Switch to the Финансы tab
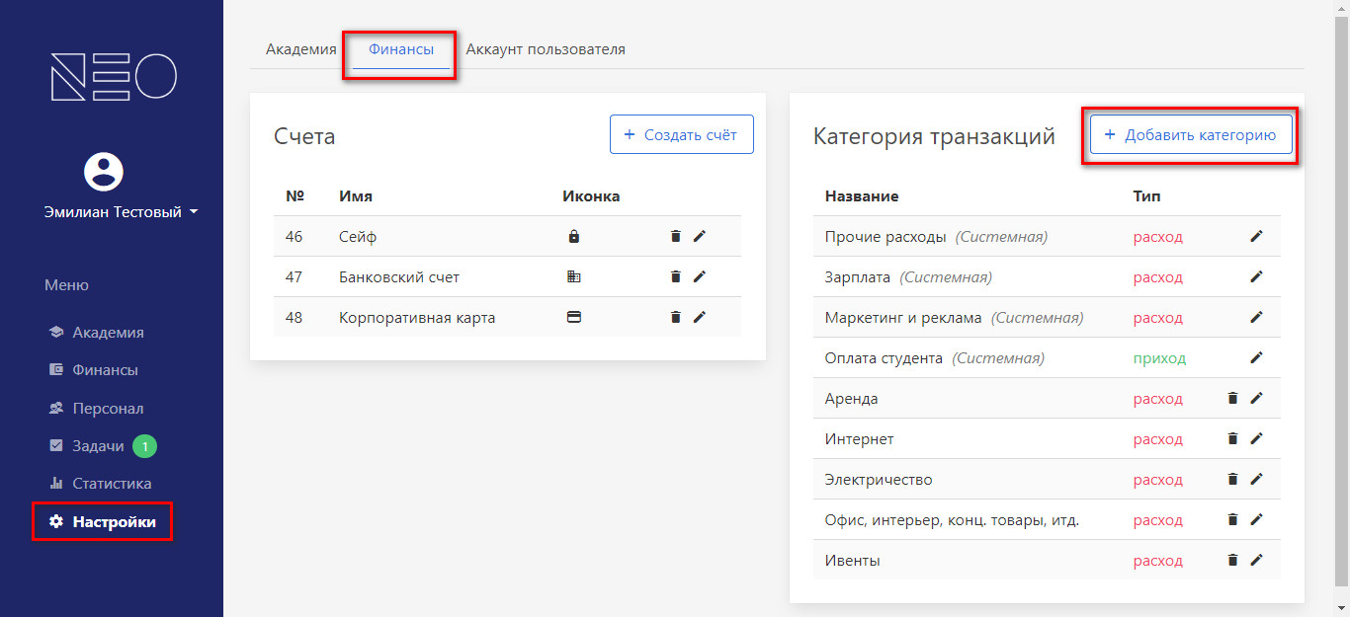 [401, 48]
